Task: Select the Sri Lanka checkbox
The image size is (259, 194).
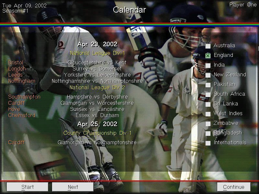Action: (208, 104)
